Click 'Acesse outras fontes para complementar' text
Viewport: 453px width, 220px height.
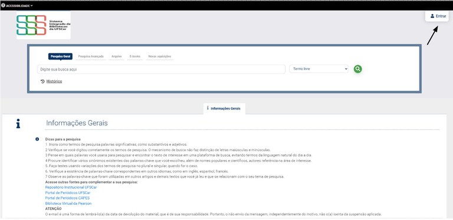coord(91,182)
